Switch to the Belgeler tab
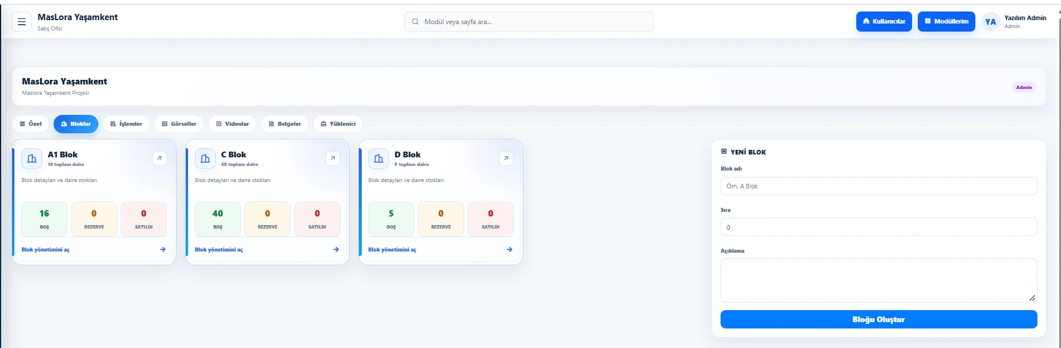1061x348 pixels. (x=285, y=124)
